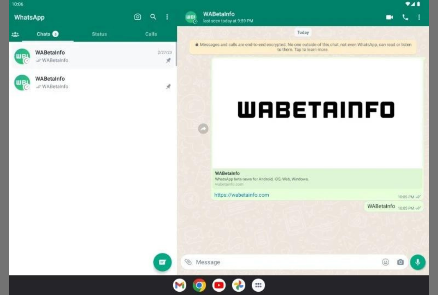Tap the Wi-Fi status icon
The height and width of the screenshot is (295, 438).
click(x=408, y=4)
